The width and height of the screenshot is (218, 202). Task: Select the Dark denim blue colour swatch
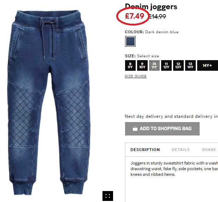(x=130, y=41)
